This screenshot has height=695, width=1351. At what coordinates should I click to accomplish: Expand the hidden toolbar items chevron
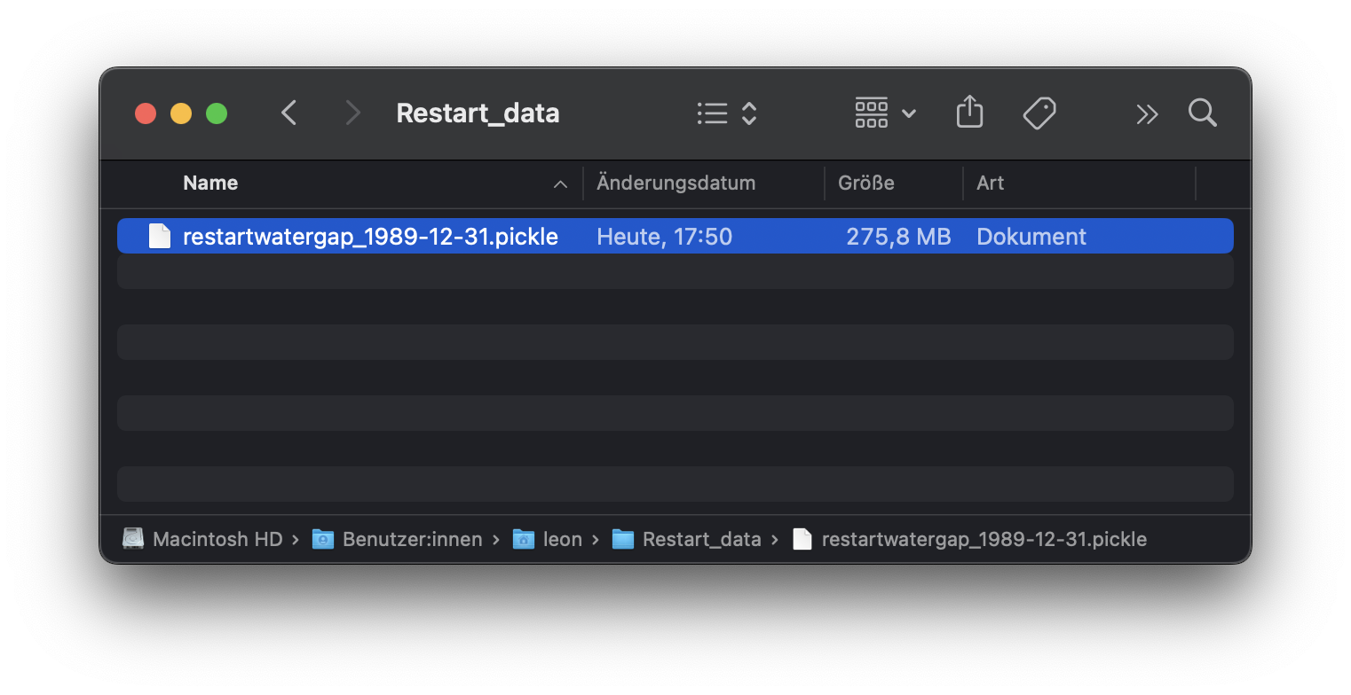[x=1147, y=113]
